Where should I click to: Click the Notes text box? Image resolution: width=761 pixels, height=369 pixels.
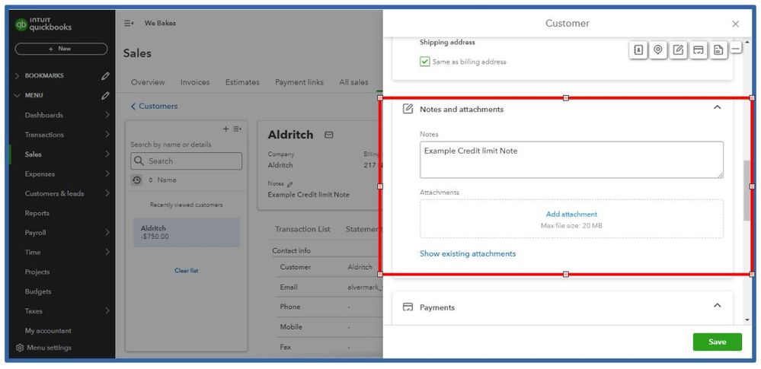[x=571, y=160]
